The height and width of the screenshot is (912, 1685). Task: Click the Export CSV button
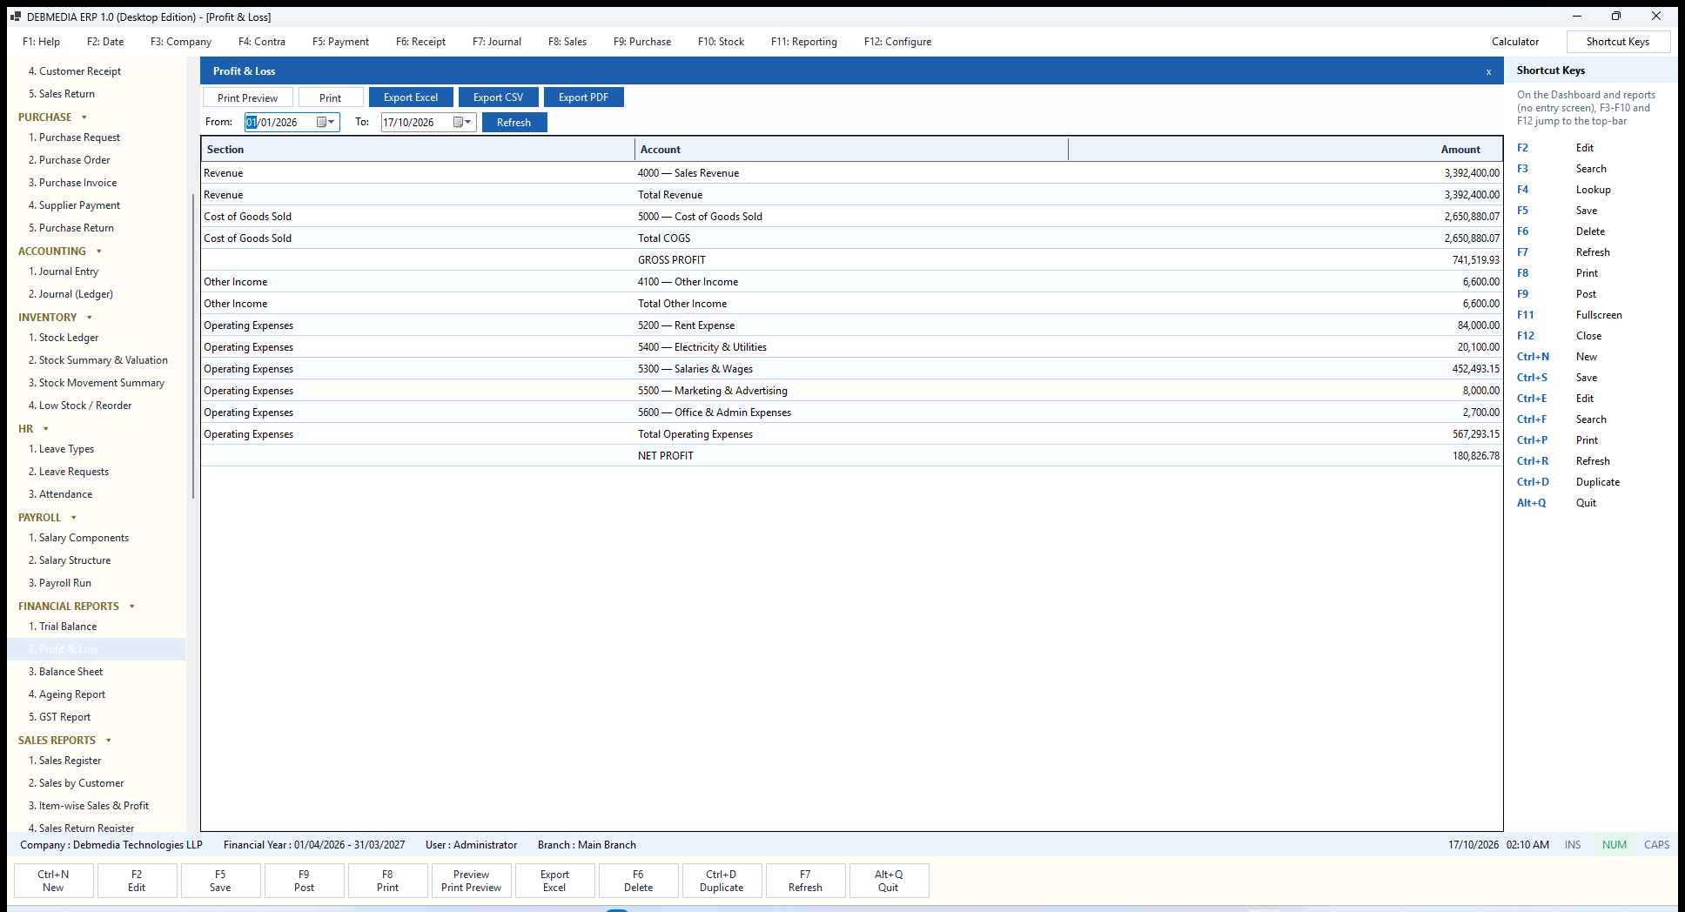click(499, 97)
